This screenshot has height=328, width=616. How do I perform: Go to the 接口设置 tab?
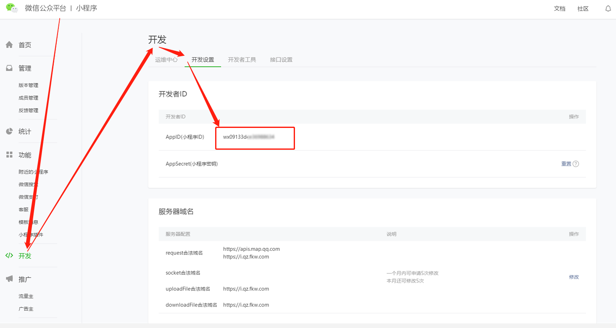[x=281, y=60]
